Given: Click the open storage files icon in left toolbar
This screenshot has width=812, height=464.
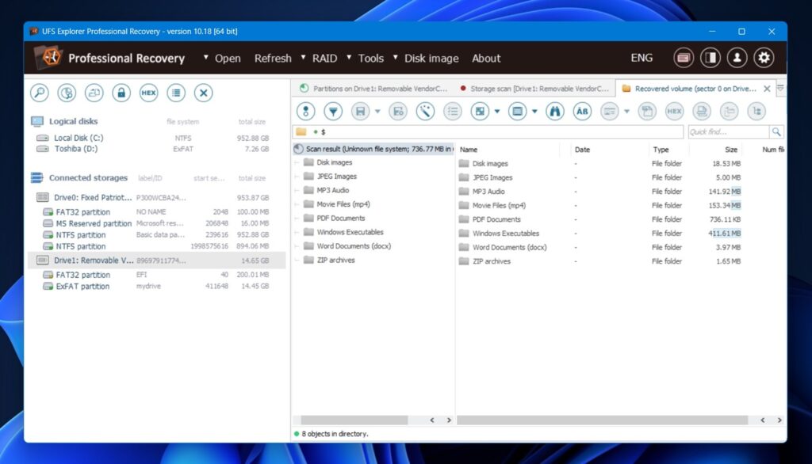Looking at the screenshot, I should (x=94, y=93).
